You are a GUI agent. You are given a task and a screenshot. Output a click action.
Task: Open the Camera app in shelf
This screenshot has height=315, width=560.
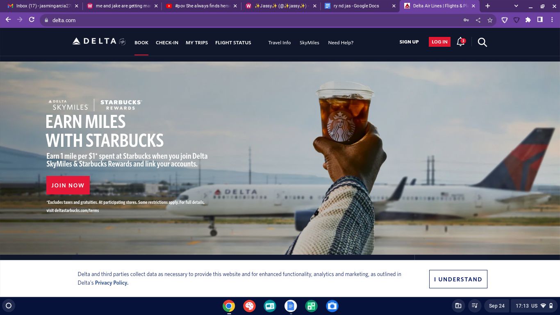click(x=332, y=306)
